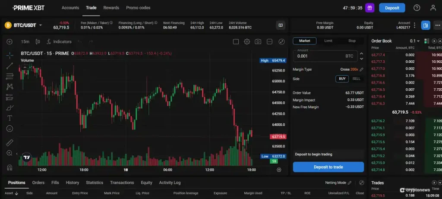Add a symbol with the plus circle icon
The height and width of the screenshot is (199, 442).
point(9,42)
